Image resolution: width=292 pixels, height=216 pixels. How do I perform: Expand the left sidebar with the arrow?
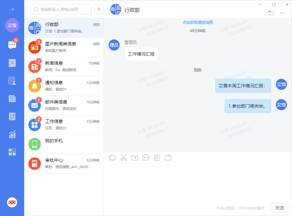point(12,9)
